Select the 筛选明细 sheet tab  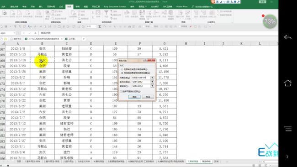tap(206, 162)
